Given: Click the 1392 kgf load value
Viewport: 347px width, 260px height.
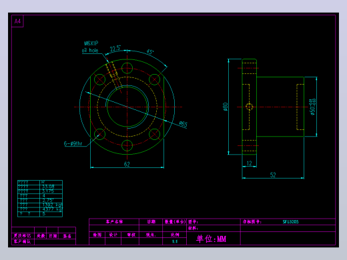Looking at the screenshot, I should [52, 205].
